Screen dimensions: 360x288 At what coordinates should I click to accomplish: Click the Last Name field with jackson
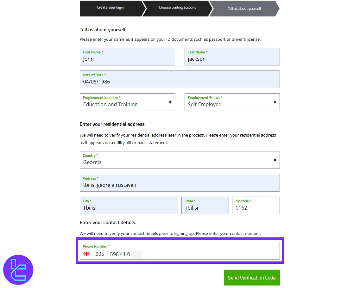(232, 57)
